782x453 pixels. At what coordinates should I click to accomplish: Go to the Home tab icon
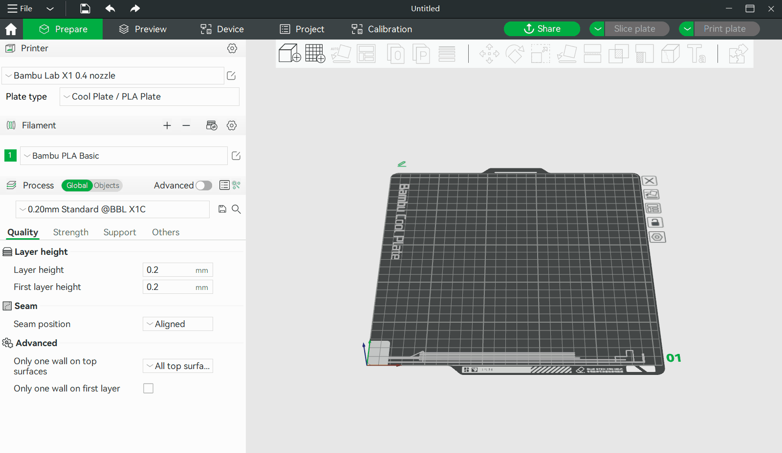(x=11, y=29)
